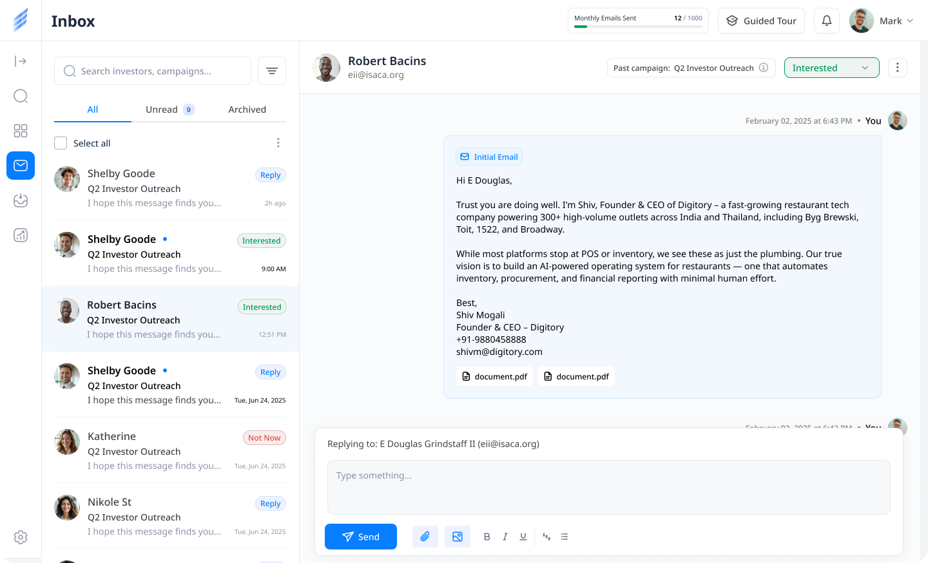Click the app logo in the sidebar
928x563 pixels.
(x=21, y=20)
